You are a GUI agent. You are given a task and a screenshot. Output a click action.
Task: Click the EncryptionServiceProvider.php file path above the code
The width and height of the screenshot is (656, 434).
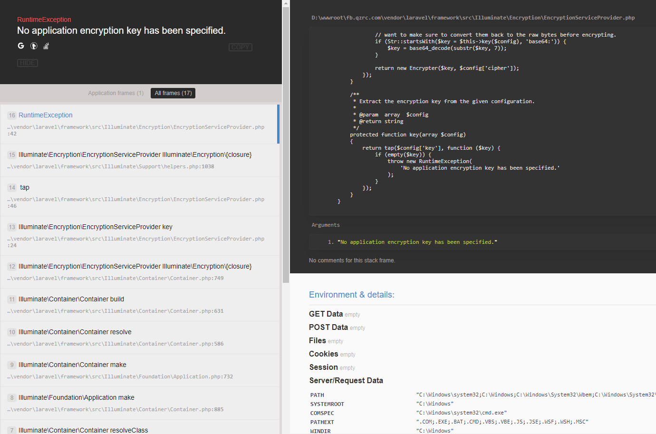pyautogui.click(x=473, y=18)
